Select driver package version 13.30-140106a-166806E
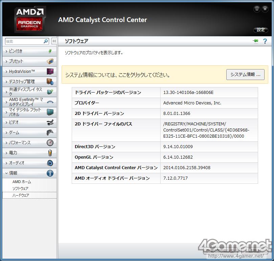The height and width of the screenshot is (261, 274). click(x=188, y=93)
